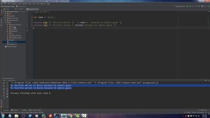
Task: Open the Event Log
Action: 203,110
